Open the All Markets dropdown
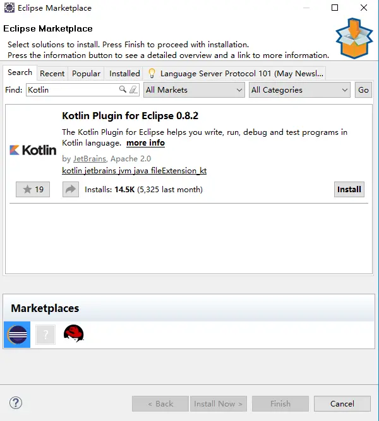 (194, 90)
